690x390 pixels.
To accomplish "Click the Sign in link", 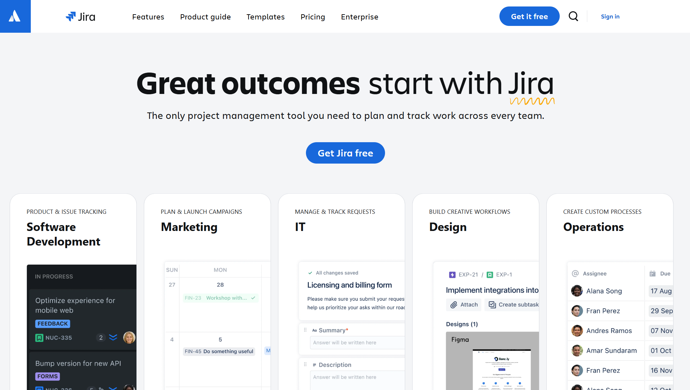I will click(x=610, y=16).
